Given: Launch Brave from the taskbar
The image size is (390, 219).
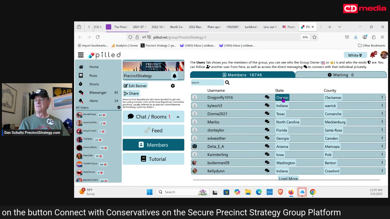Looking at the screenshot, I should [x=280, y=192].
